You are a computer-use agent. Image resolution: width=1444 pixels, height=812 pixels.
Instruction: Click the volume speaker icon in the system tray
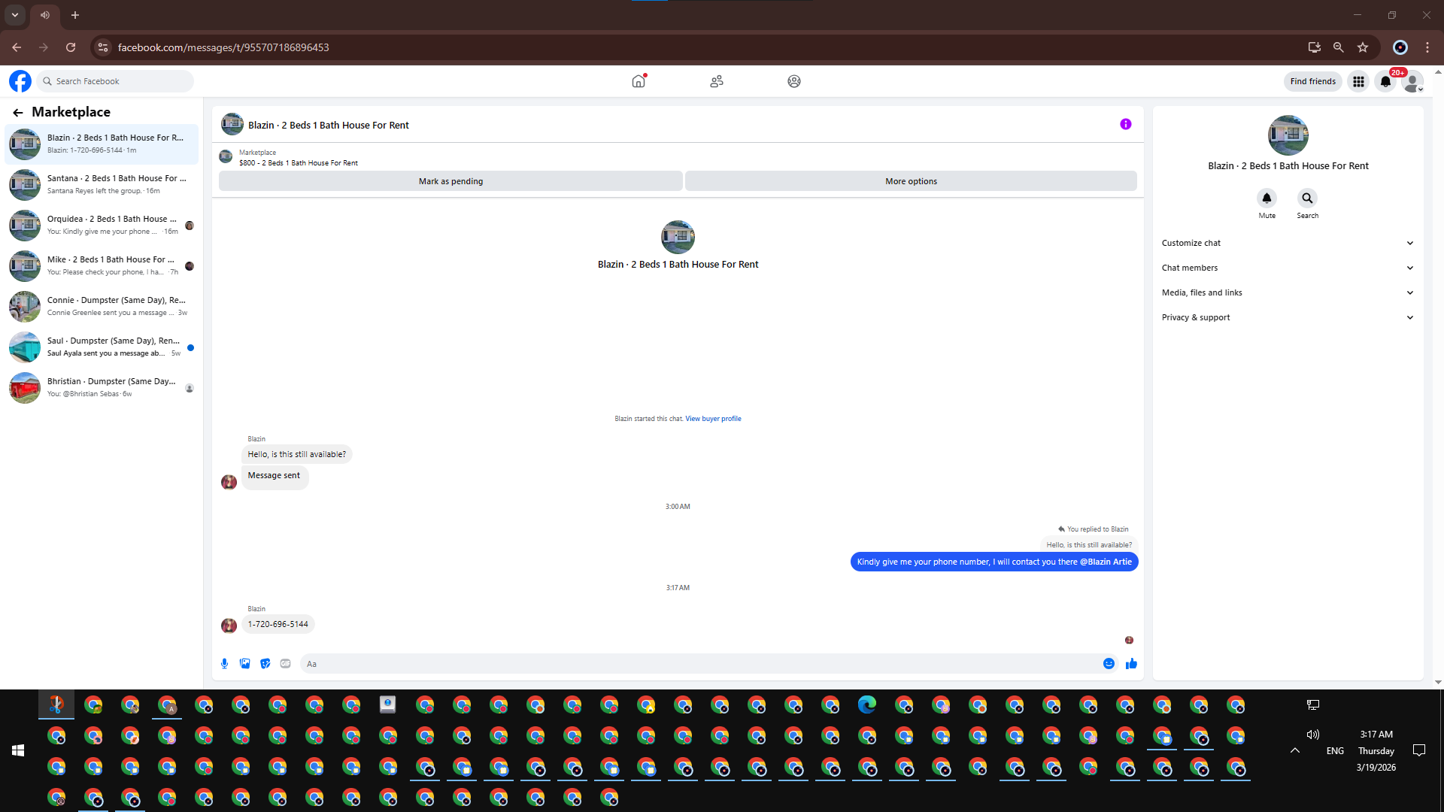[x=1312, y=735]
